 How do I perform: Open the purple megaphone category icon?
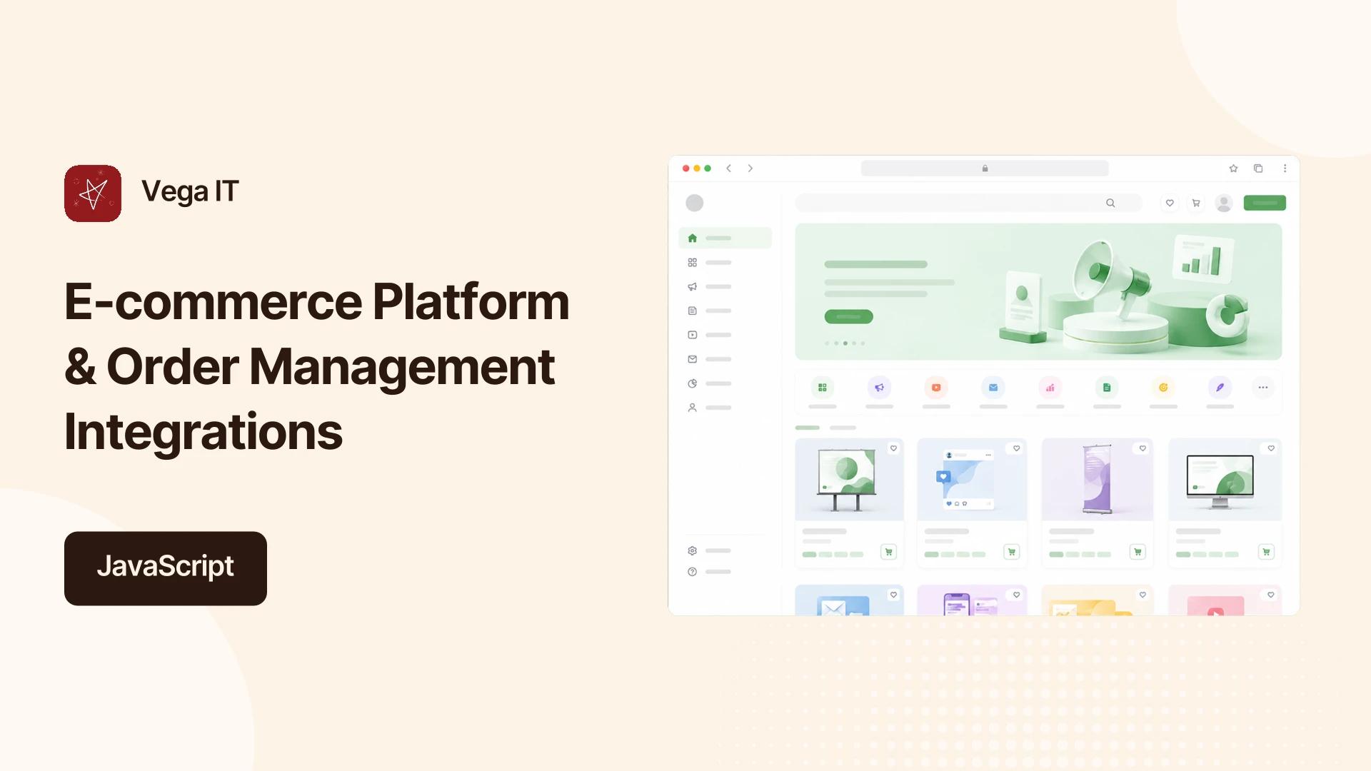[879, 388]
